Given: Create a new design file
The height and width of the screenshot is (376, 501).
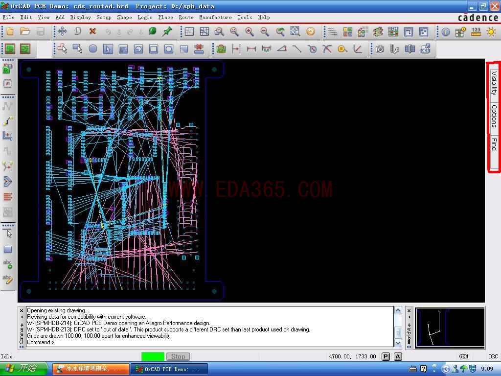Looking at the screenshot, I should pyautogui.click(x=10, y=31).
